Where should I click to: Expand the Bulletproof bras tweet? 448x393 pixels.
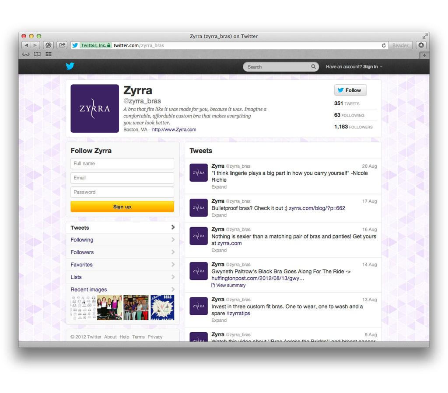pos(219,215)
